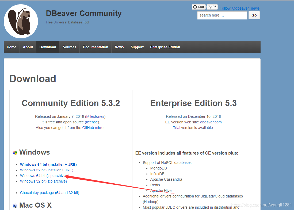
Task: Click the DBeaver beaver logo
Action: pos(21,21)
